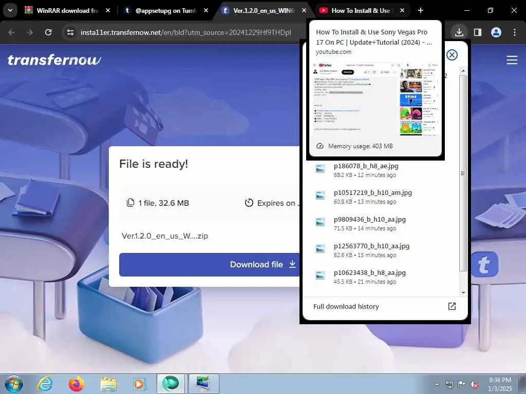Open the Chrome three-dot menu
526x394 pixels.
[x=515, y=32]
